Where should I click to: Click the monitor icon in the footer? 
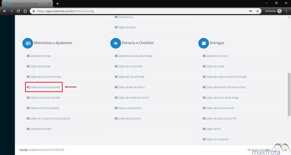[285, 150]
